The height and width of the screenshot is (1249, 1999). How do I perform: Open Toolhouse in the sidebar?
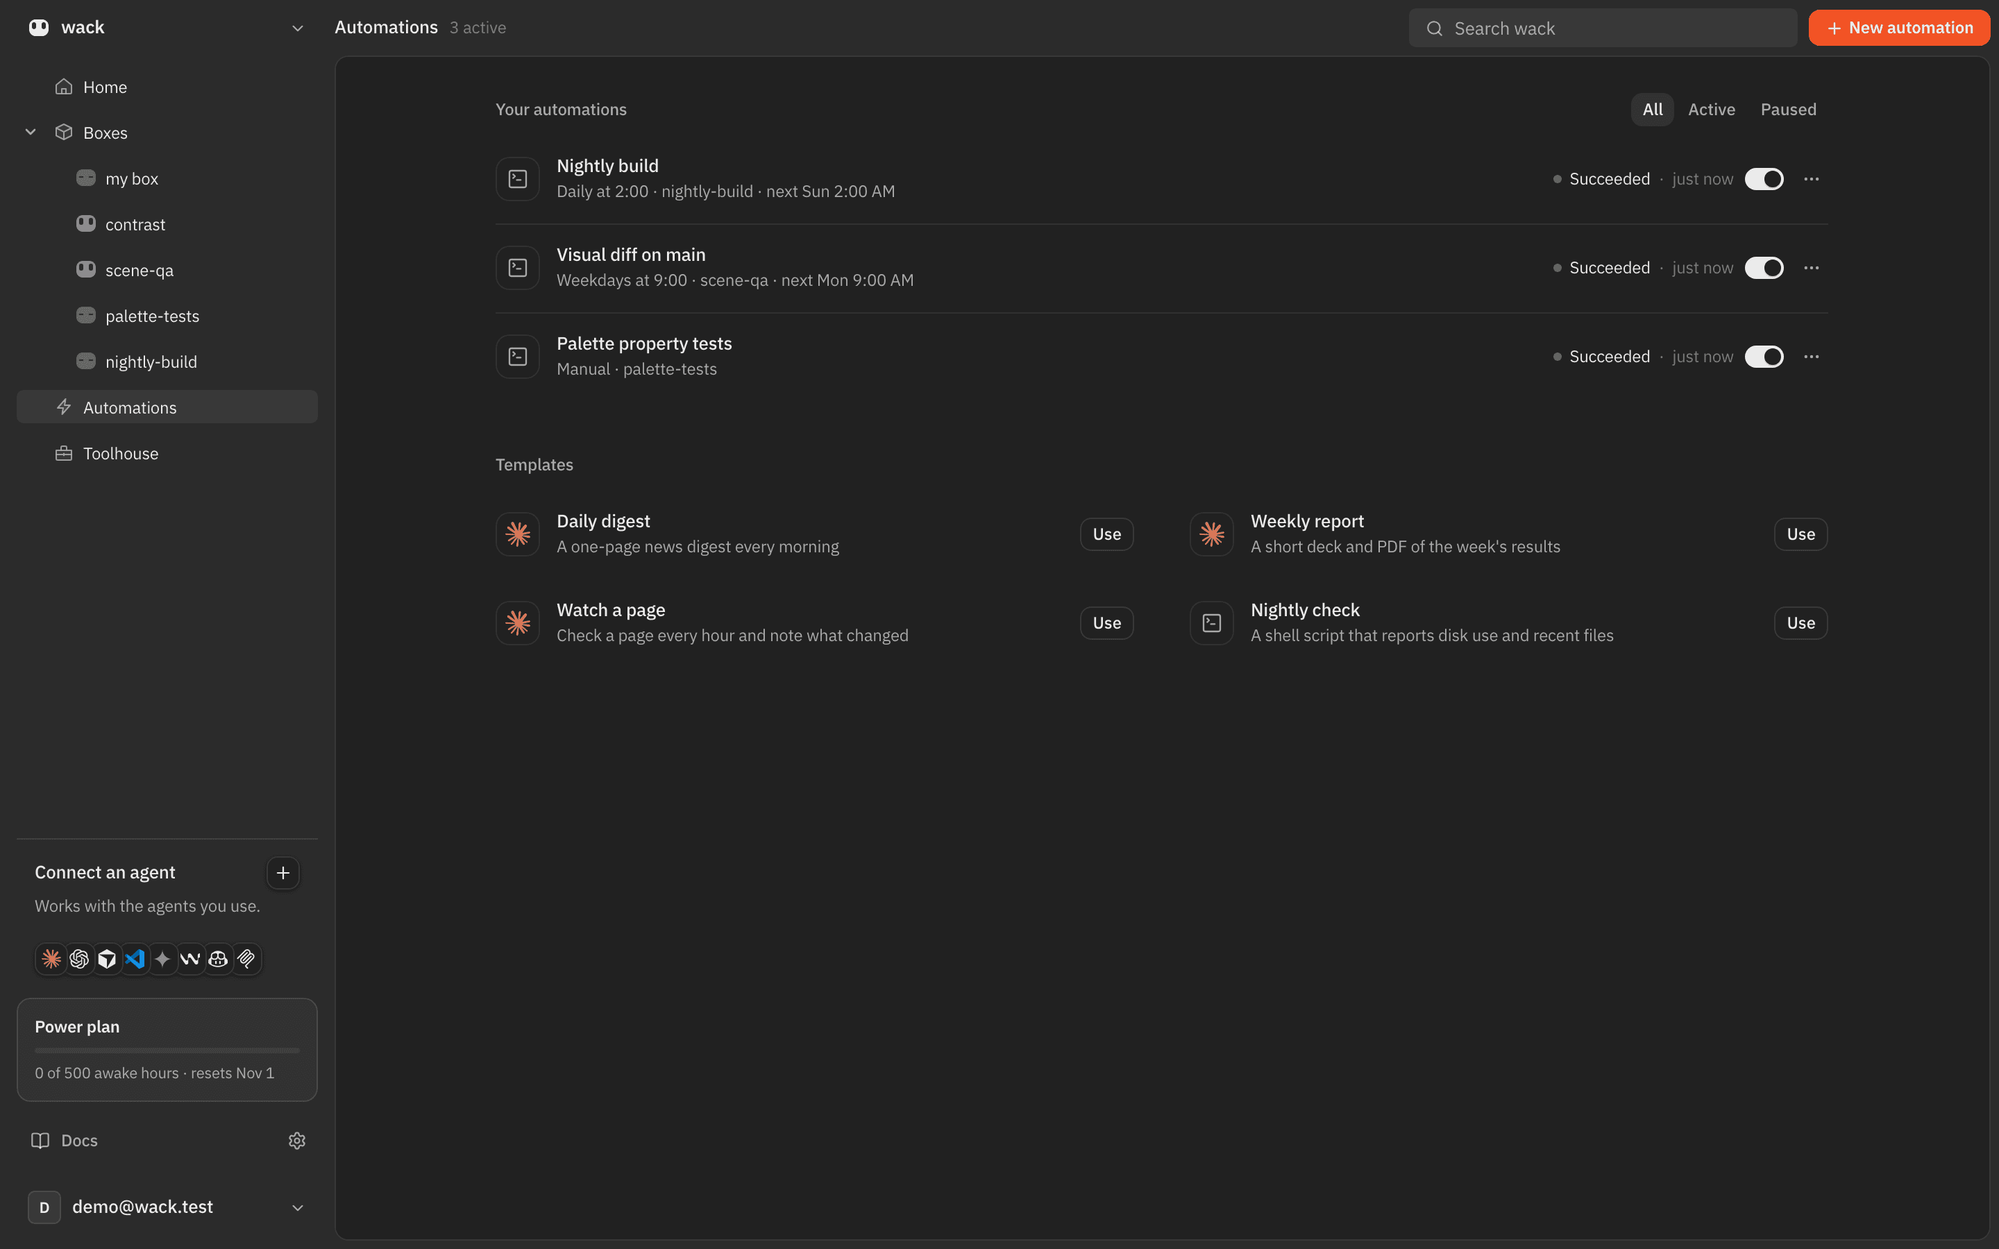pyautogui.click(x=167, y=454)
